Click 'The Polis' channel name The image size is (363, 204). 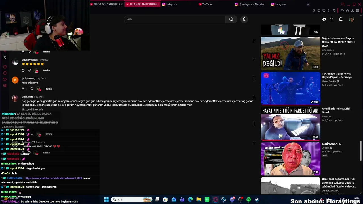(327, 116)
